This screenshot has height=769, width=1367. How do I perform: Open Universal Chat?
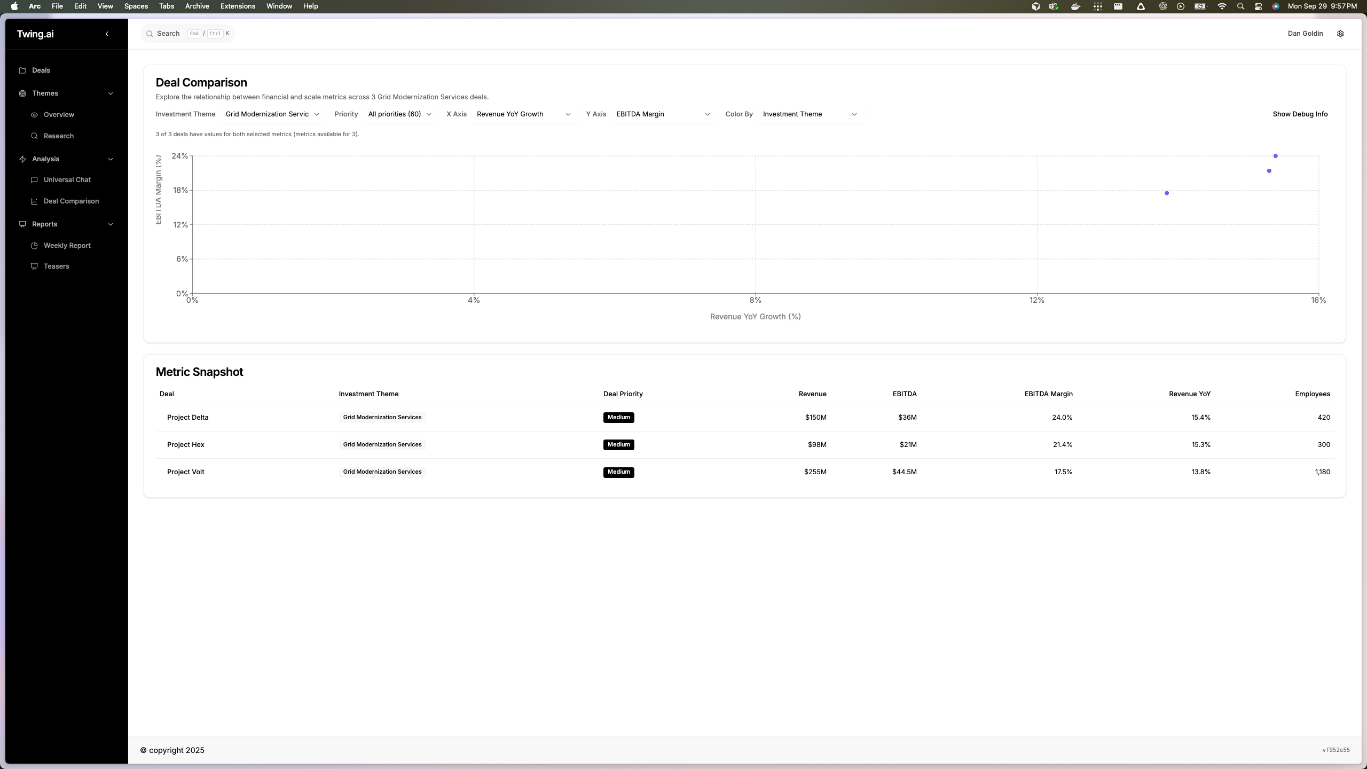coord(67,179)
